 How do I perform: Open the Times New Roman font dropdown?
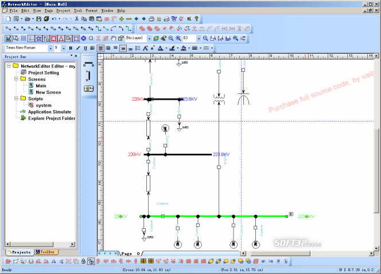coord(50,48)
